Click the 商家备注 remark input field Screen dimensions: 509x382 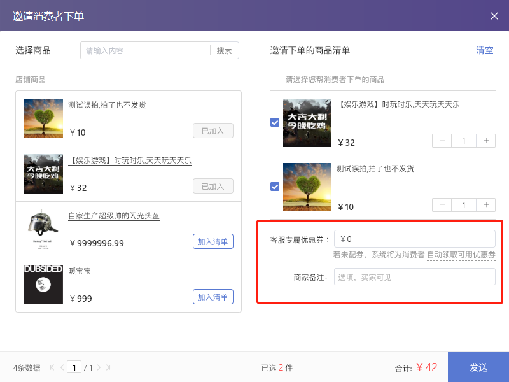coord(415,277)
